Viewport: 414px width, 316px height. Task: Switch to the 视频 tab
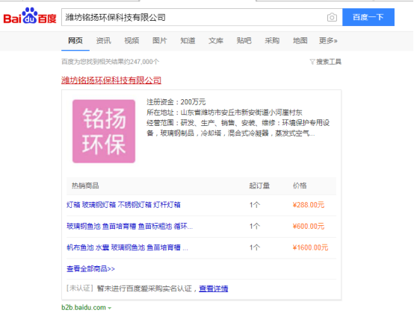tap(132, 40)
